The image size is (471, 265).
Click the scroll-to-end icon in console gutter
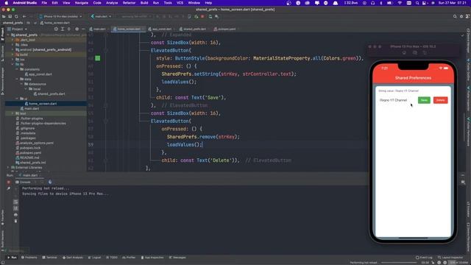coord(15,208)
